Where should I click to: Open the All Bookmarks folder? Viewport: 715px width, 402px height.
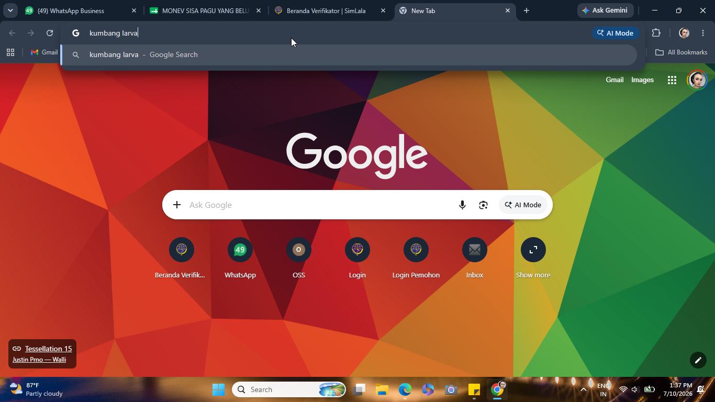pos(682,52)
